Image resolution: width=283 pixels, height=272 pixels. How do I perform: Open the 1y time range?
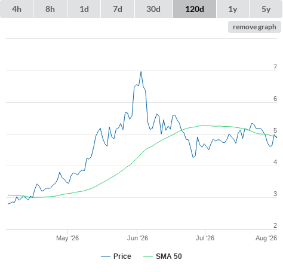click(x=233, y=9)
